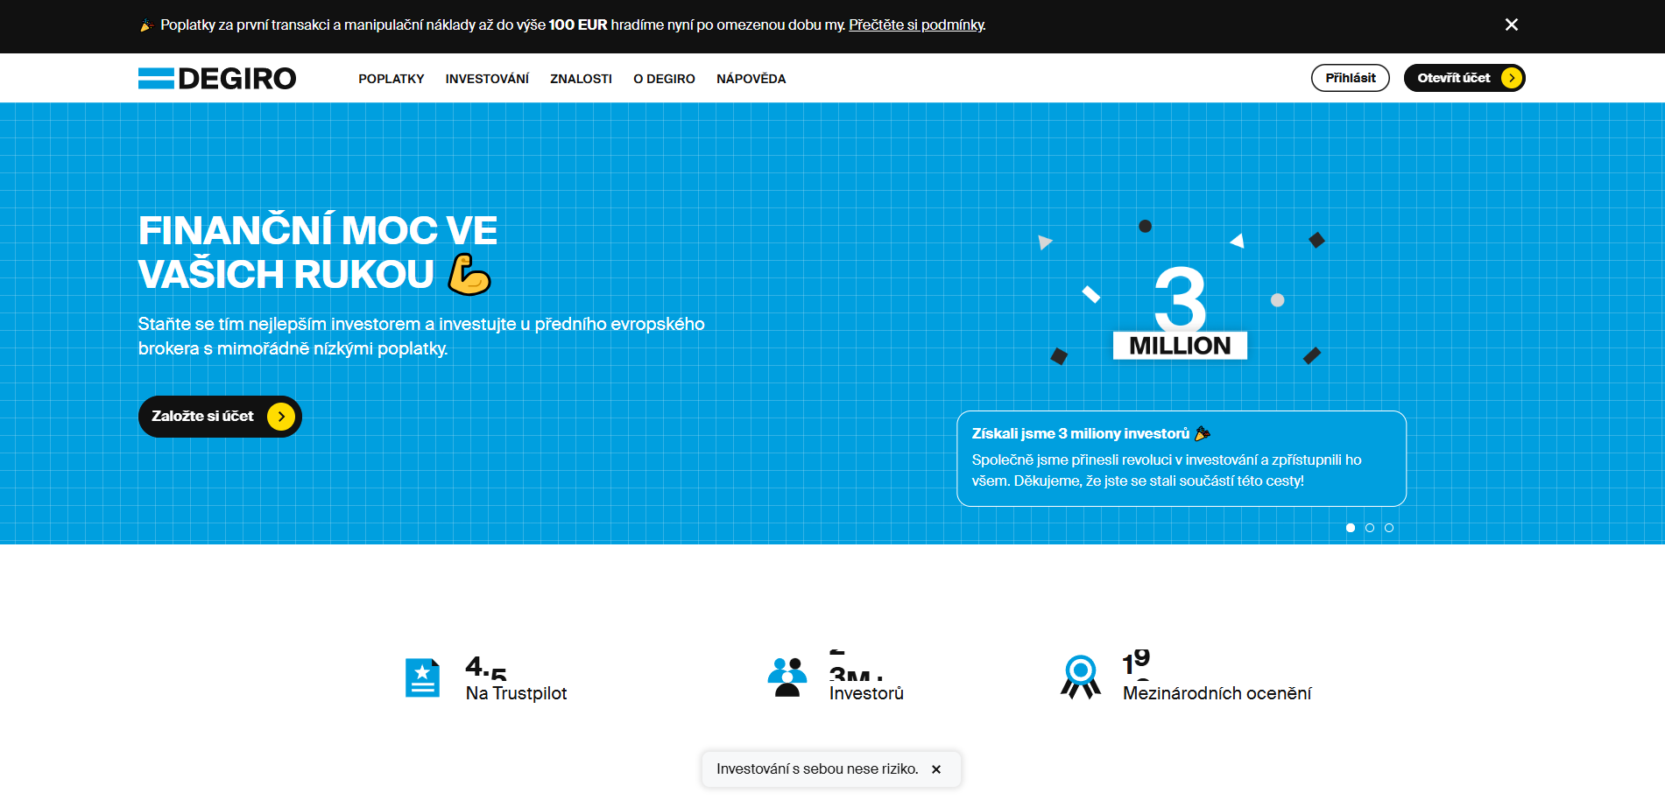Click the party popper emoji after investorů heading
Screen dimensions: 1665x800
[x=1203, y=433]
